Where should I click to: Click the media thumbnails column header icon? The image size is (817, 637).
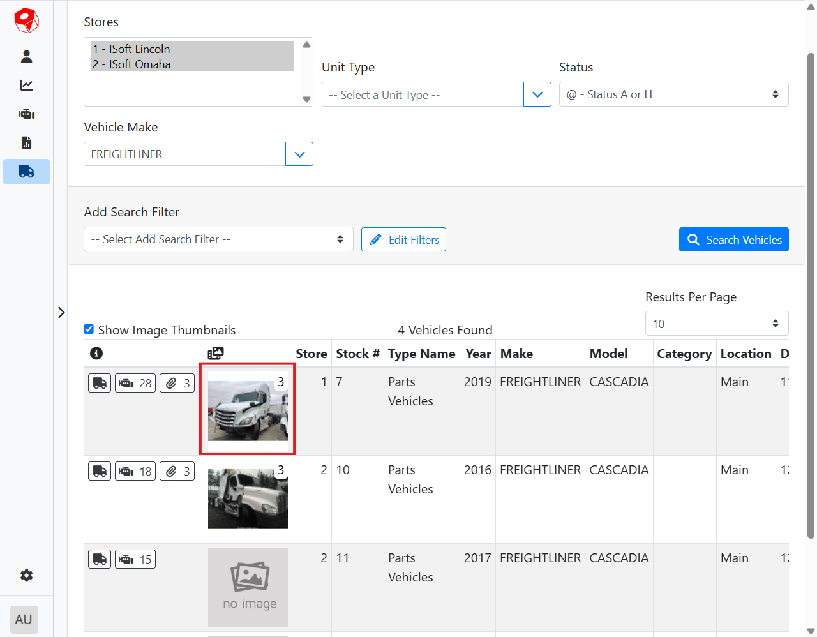[216, 352]
